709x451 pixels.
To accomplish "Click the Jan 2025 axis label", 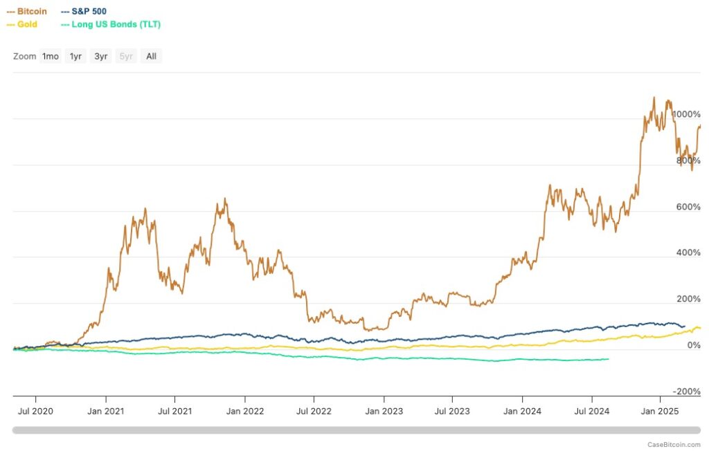I will point(660,412).
